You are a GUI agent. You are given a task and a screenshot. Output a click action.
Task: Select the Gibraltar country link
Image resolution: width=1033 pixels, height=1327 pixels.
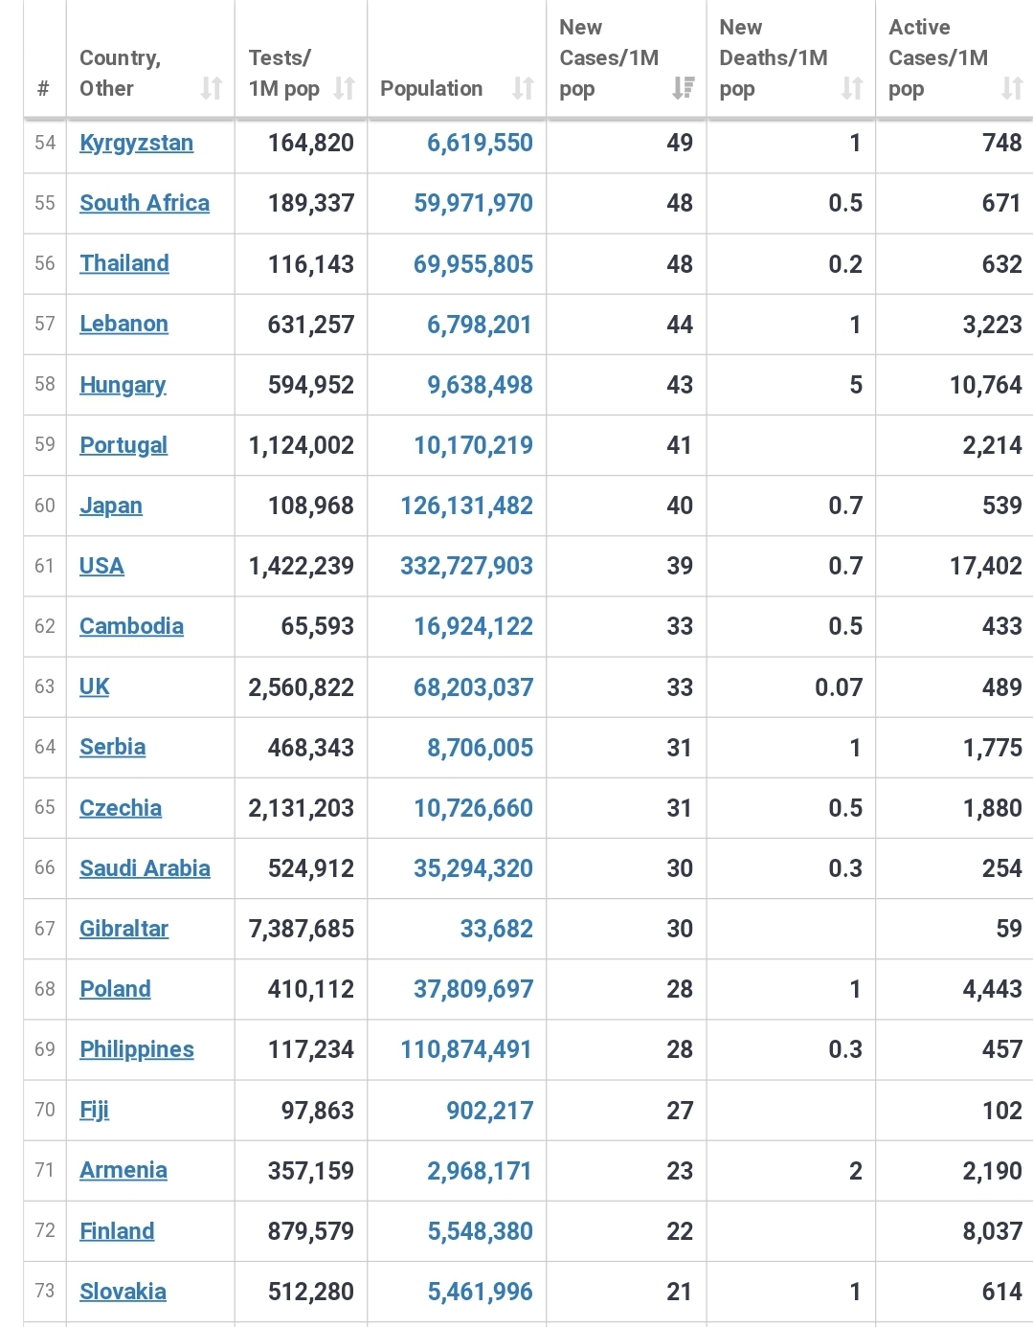124,929
